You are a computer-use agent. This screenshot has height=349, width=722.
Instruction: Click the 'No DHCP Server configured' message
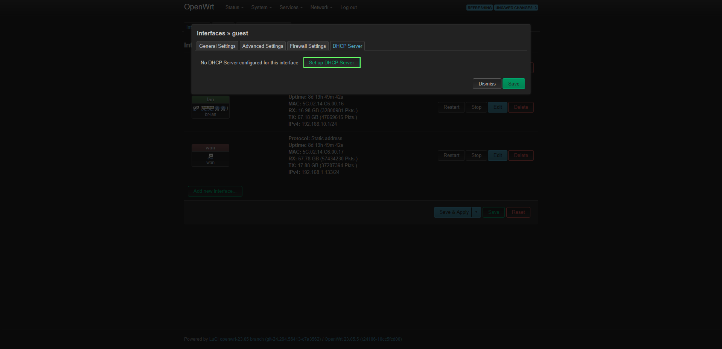pyautogui.click(x=249, y=63)
